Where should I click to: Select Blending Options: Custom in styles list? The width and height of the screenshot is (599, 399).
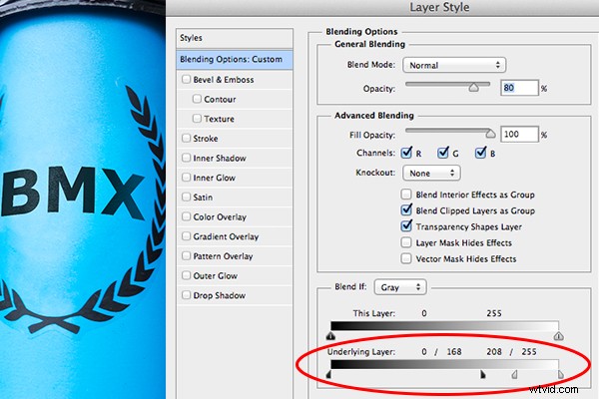coord(235,60)
